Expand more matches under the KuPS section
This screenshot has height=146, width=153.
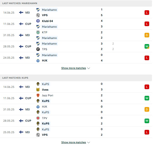pos(74,142)
